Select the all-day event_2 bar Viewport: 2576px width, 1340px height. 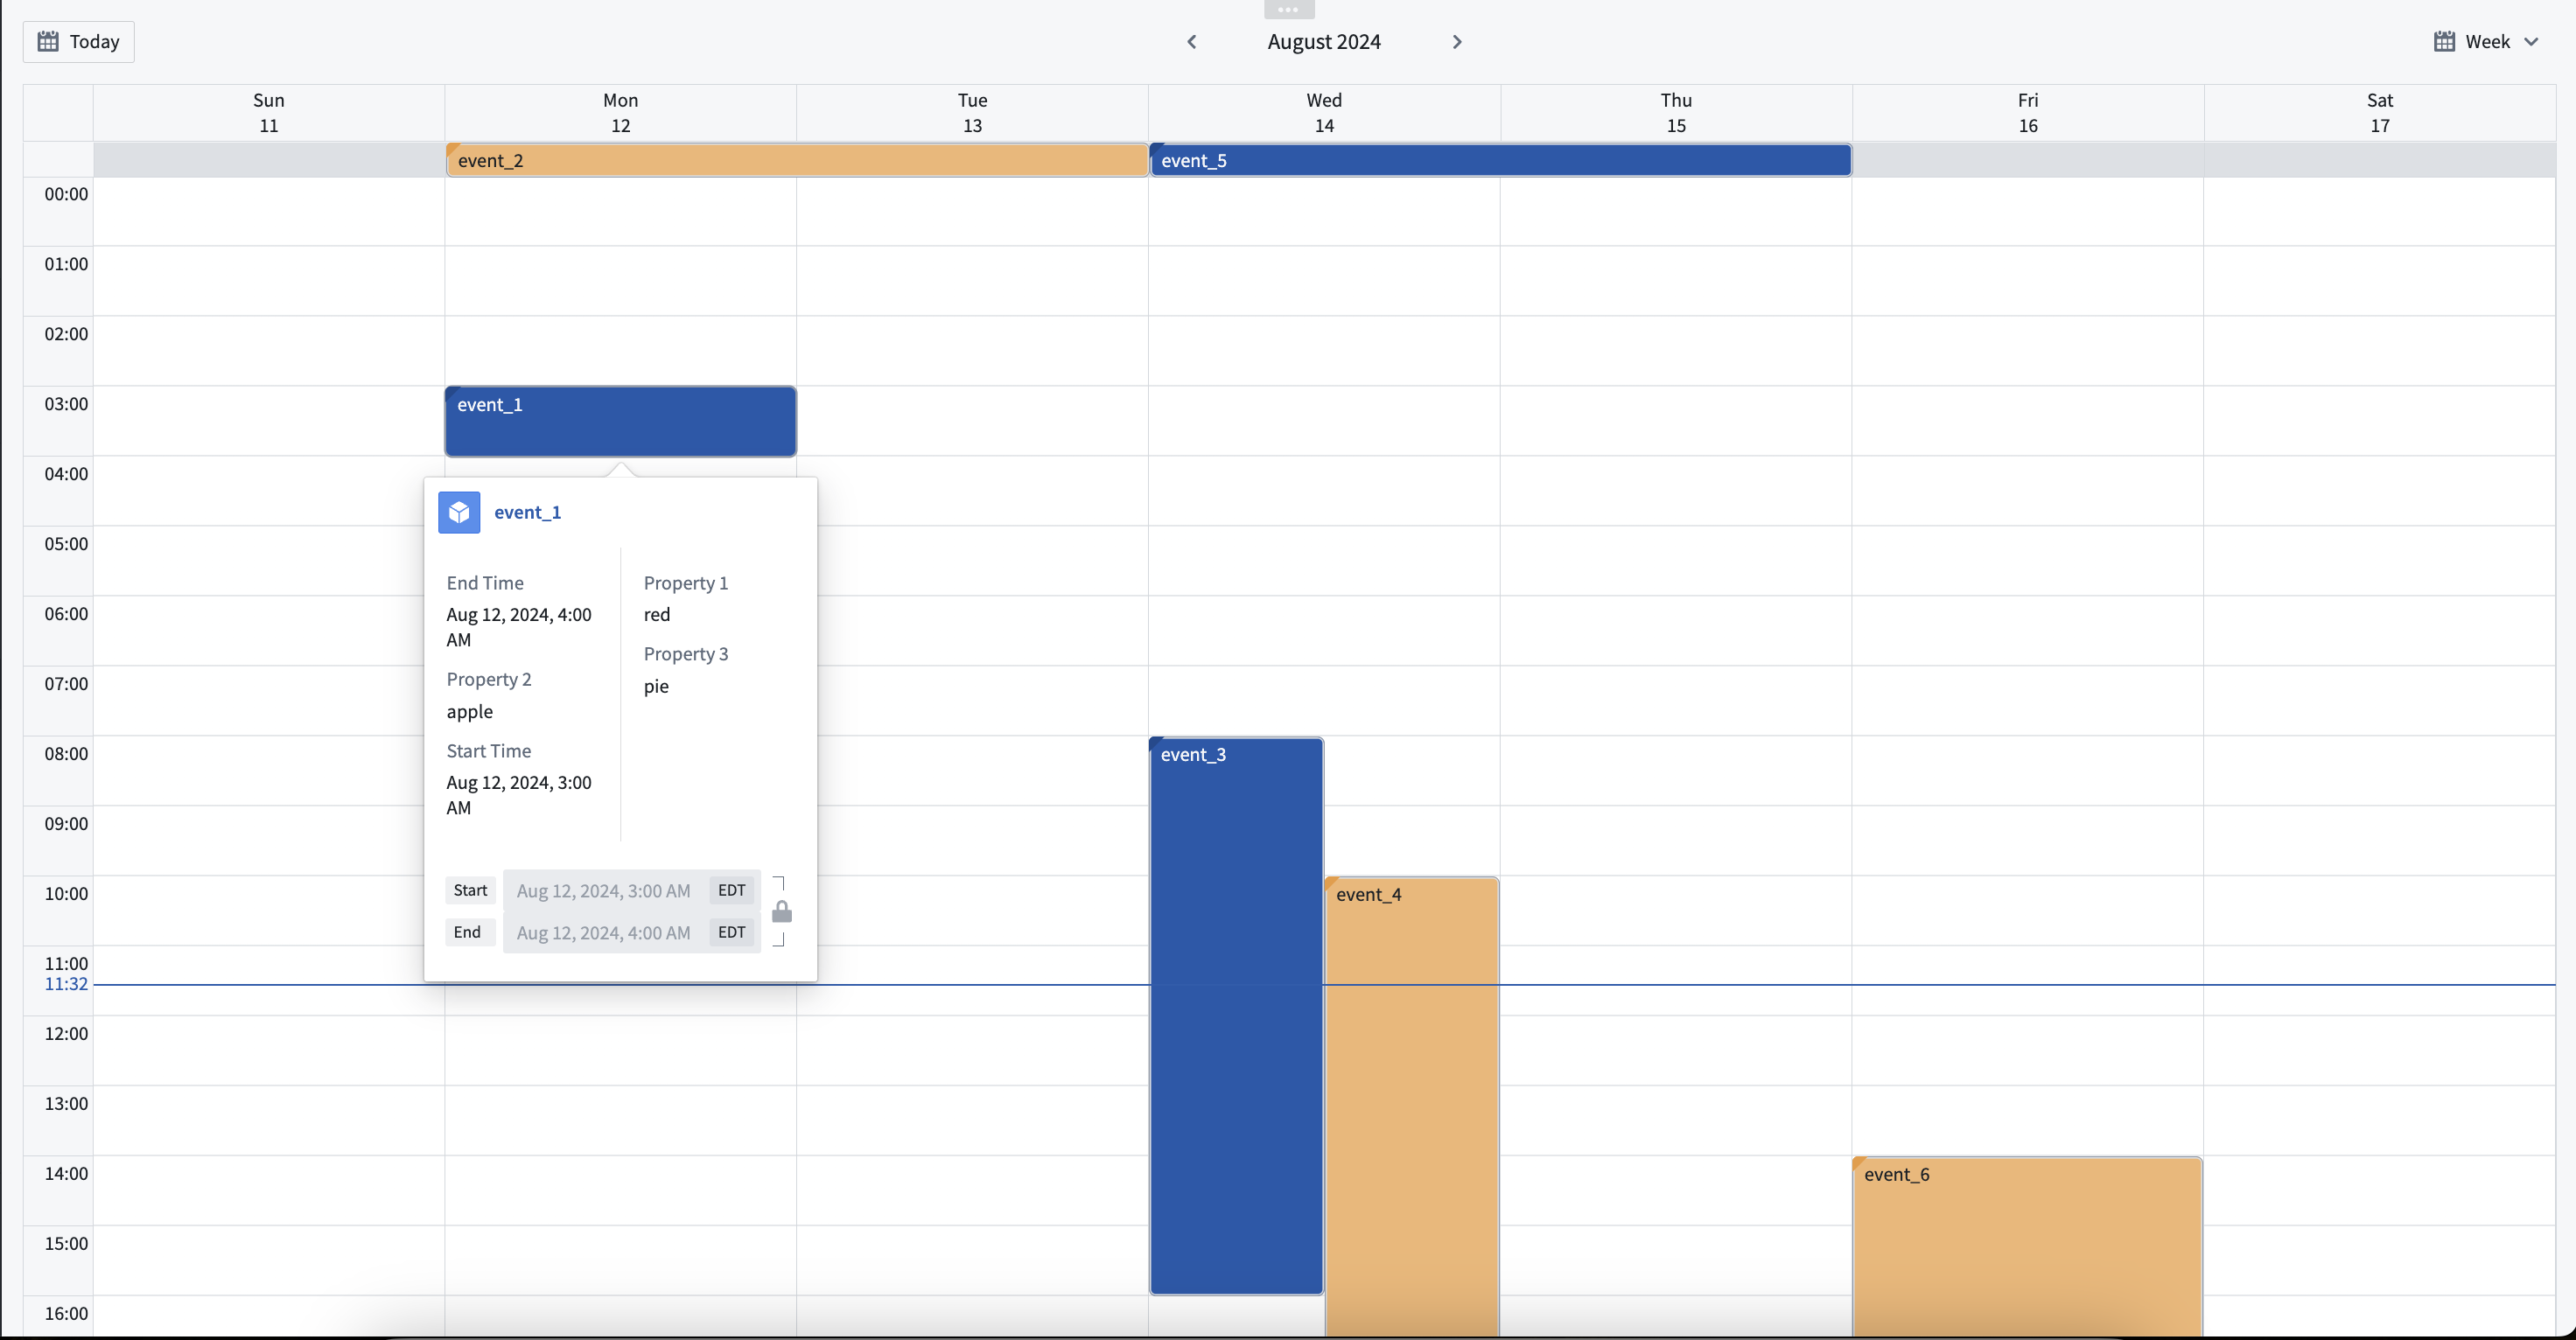pos(797,160)
